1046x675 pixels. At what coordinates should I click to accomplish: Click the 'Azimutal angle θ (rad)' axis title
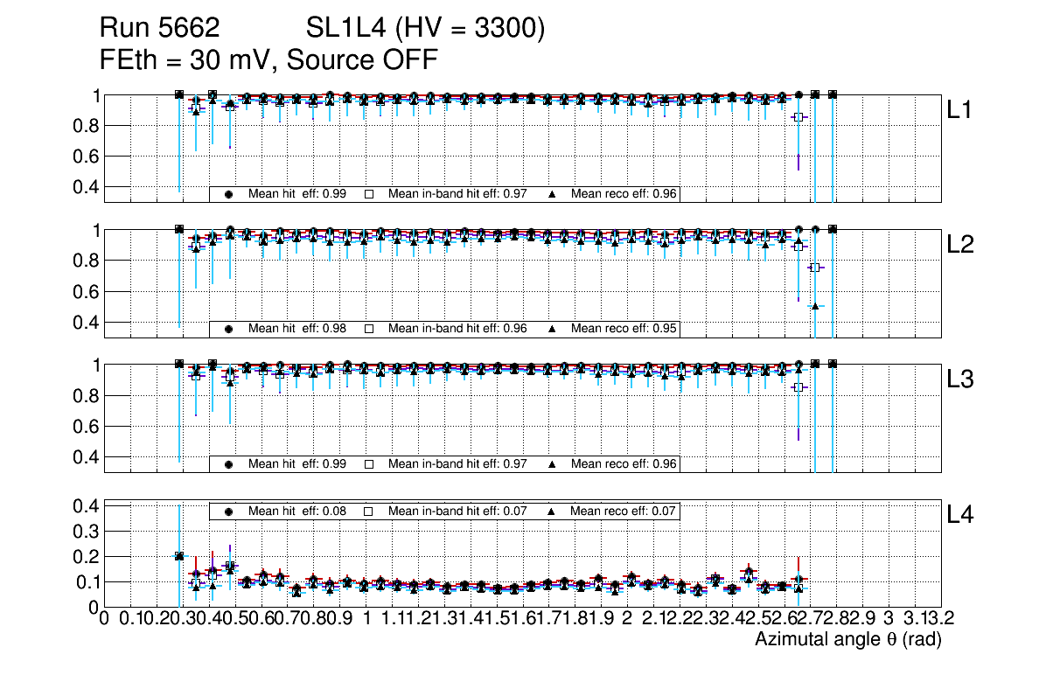coord(847,640)
